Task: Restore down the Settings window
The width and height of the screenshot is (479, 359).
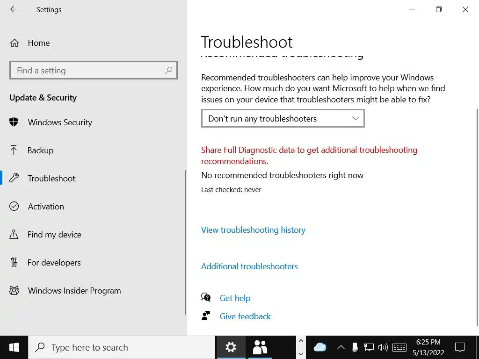Action: [439, 9]
